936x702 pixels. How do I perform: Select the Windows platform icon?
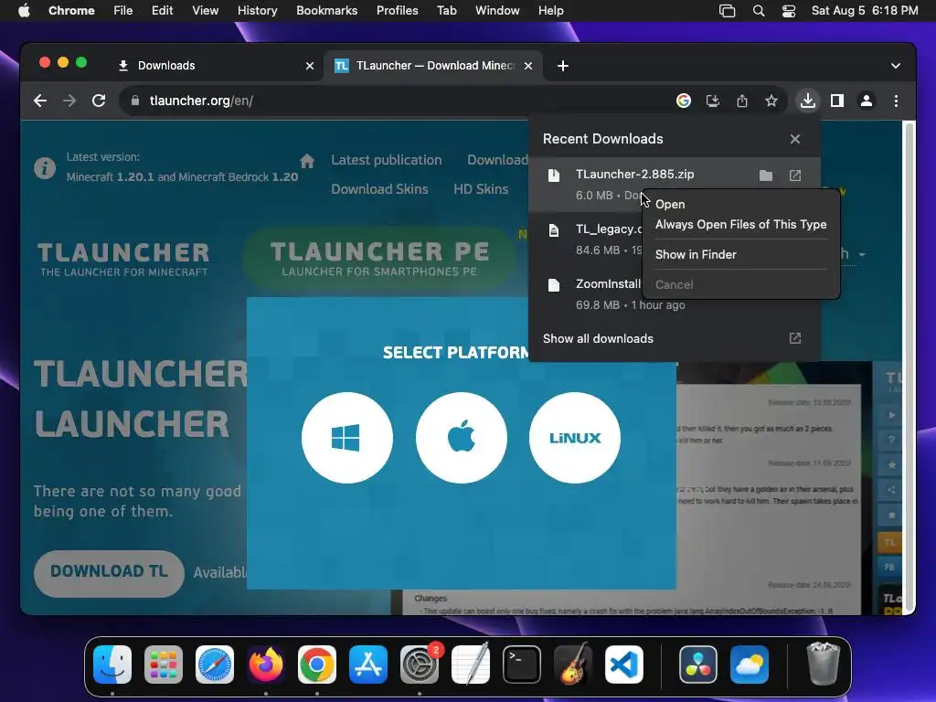[x=346, y=438]
